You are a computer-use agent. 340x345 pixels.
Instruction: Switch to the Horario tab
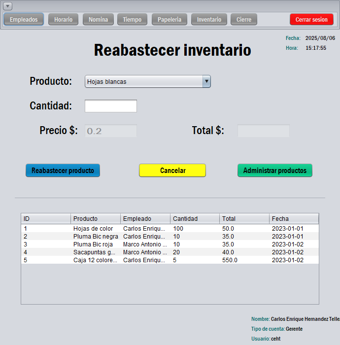64,19
